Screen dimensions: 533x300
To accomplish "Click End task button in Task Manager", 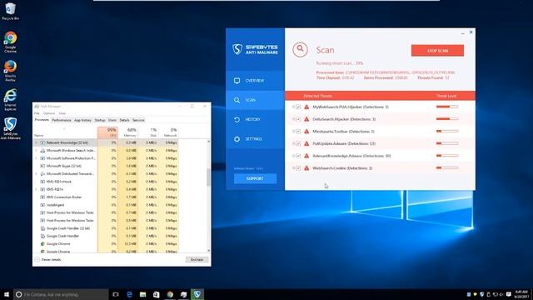I will pos(197,259).
